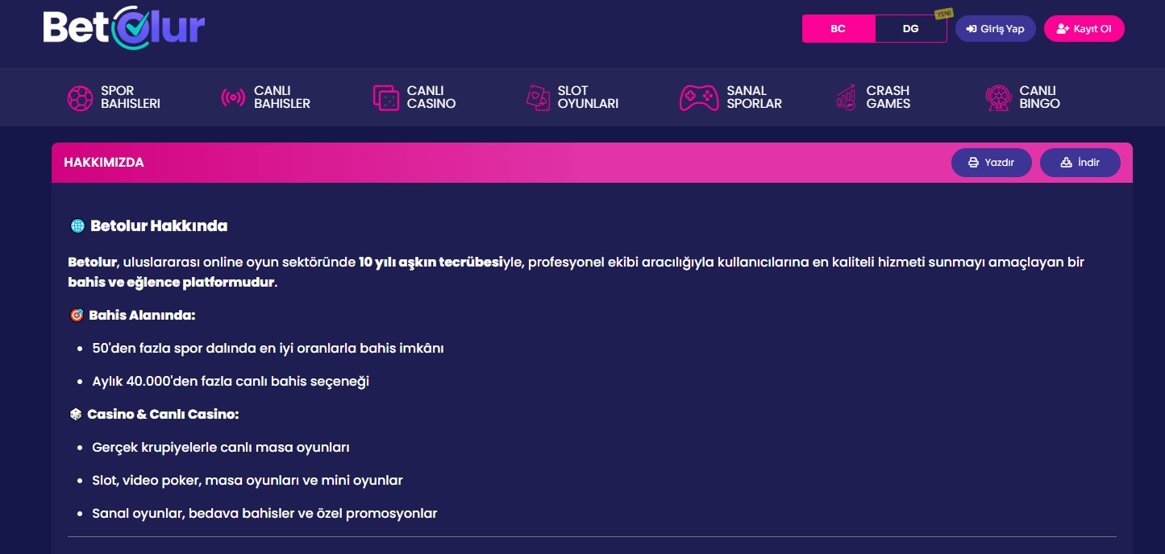Select Sanal Sporlar in the navigation
Image resolution: width=1165 pixels, height=554 pixels.
pos(731,97)
